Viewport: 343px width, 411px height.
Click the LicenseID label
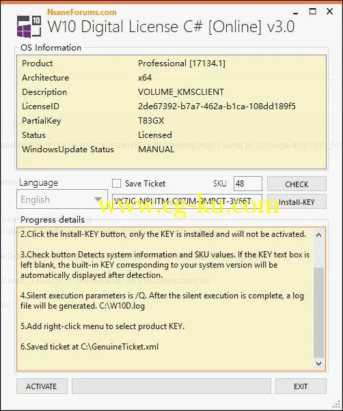[x=40, y=106]
